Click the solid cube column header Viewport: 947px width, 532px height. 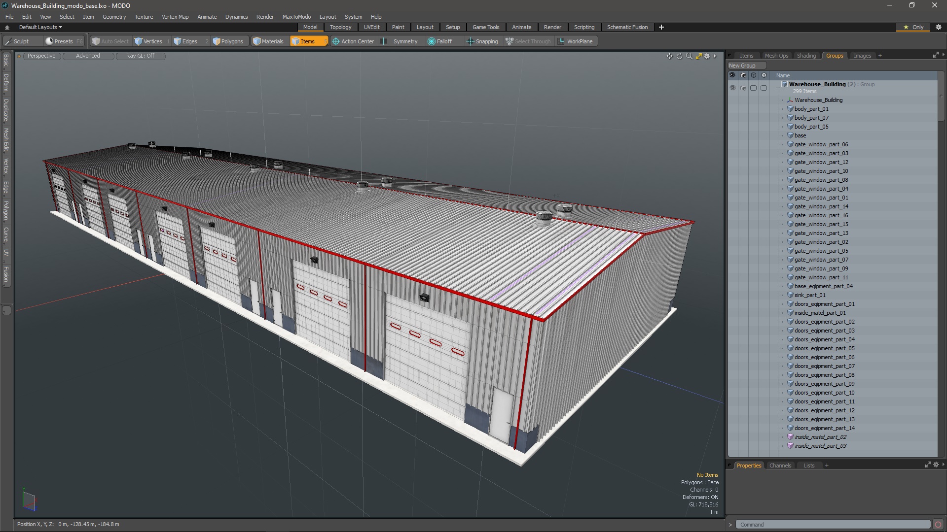click(x=764, y=75)
